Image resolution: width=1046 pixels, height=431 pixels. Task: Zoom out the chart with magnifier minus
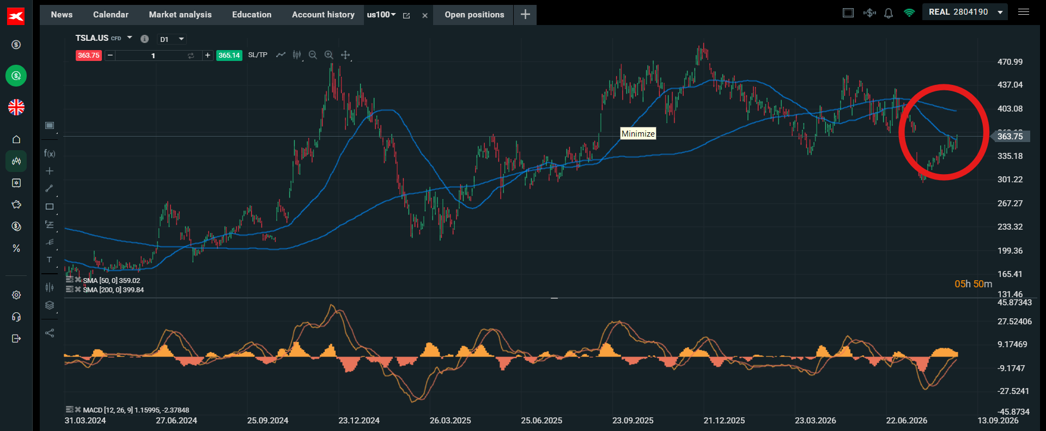pyautogui.click(x=313, y=55)
